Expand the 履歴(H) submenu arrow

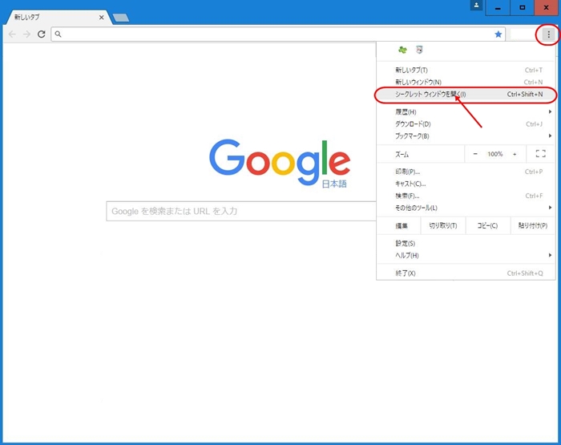(550, 111)
